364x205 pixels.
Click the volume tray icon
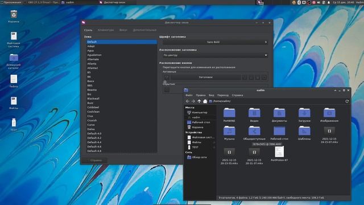(x=318, y=2)
